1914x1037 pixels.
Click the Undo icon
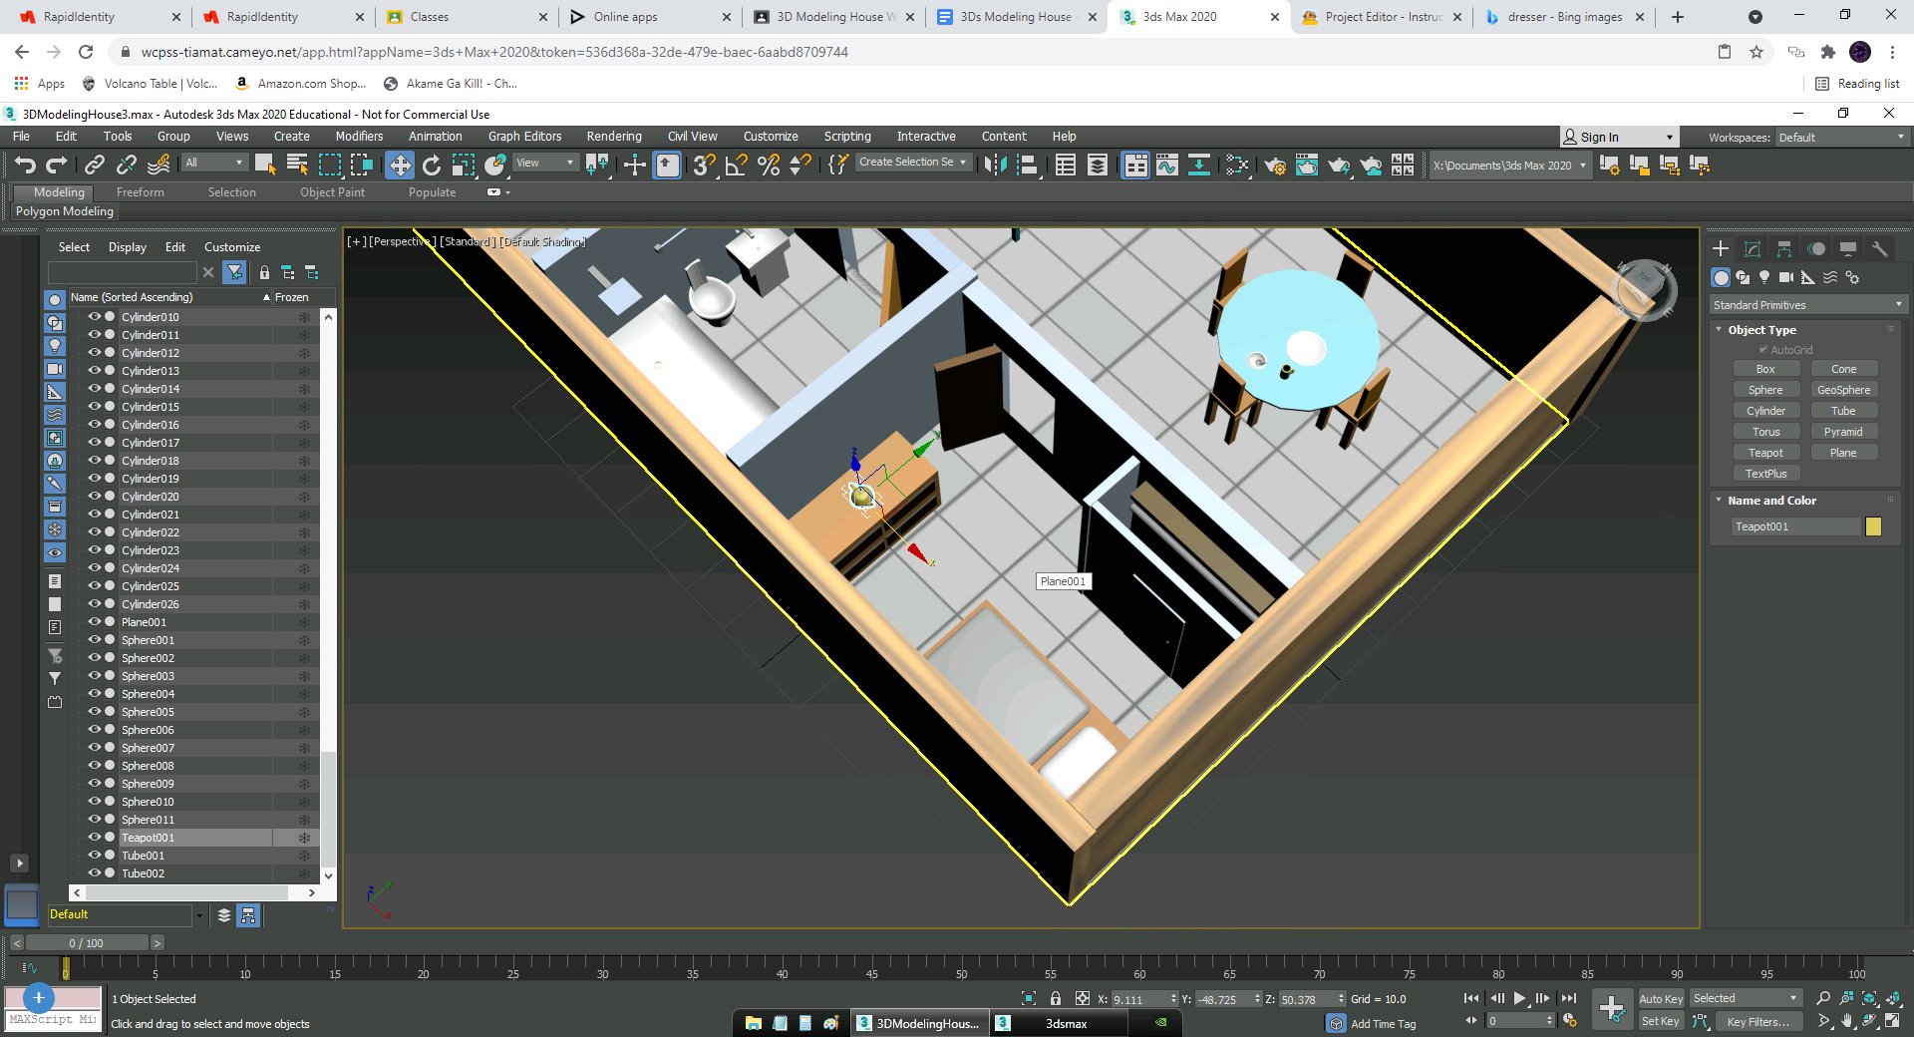[x=25, y=165]
